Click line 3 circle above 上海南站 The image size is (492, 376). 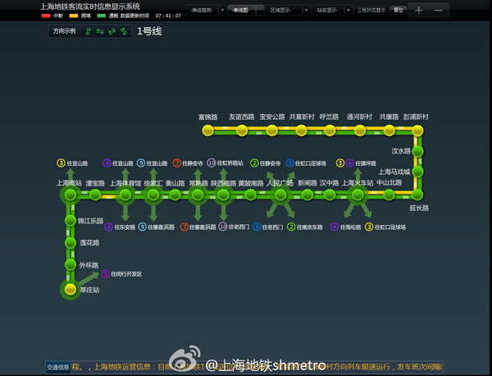pos(61,163)
